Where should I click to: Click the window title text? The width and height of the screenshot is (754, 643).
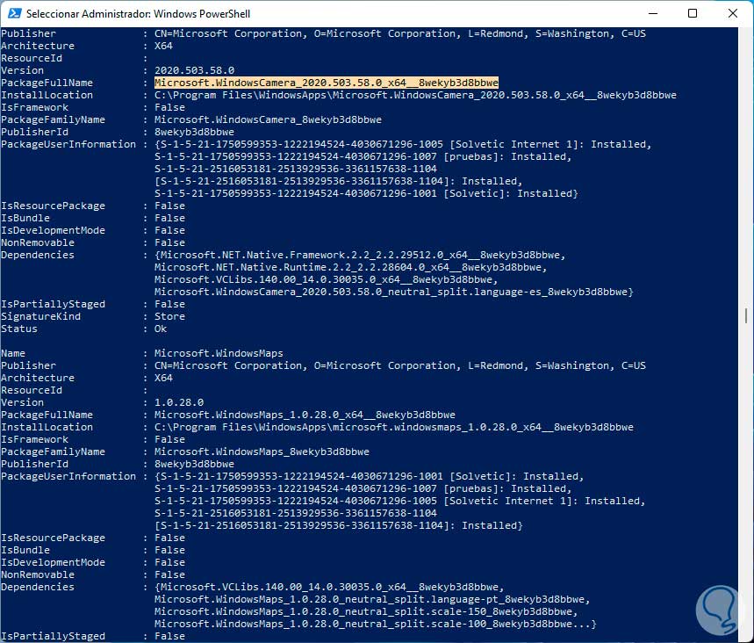coord(138,13)
